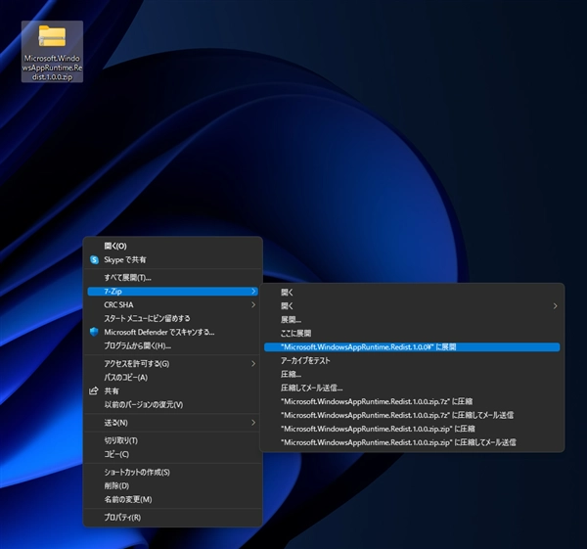Image resolution: width=587 pixels, height=549 pixels.
Task: Extract to "Microsoft.WindowsAppRuntime.Redist.1.0.0\" folder
Action: pos(412,347)
